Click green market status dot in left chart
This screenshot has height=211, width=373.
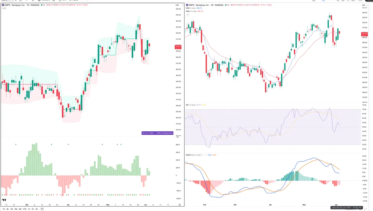[x=42, y=5]
